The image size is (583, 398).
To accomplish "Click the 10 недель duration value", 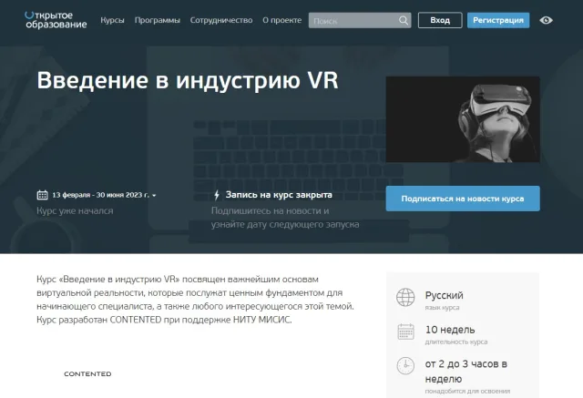I will (450, 330).
